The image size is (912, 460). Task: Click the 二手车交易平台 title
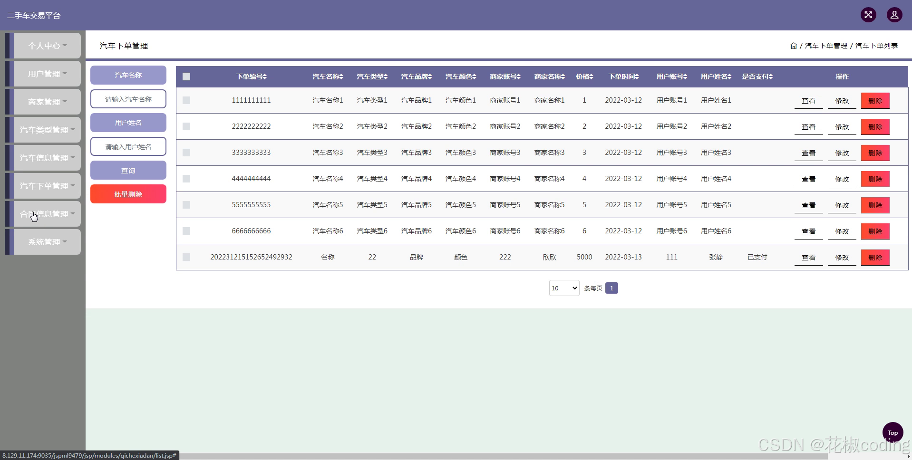click(x=34, y=15)
